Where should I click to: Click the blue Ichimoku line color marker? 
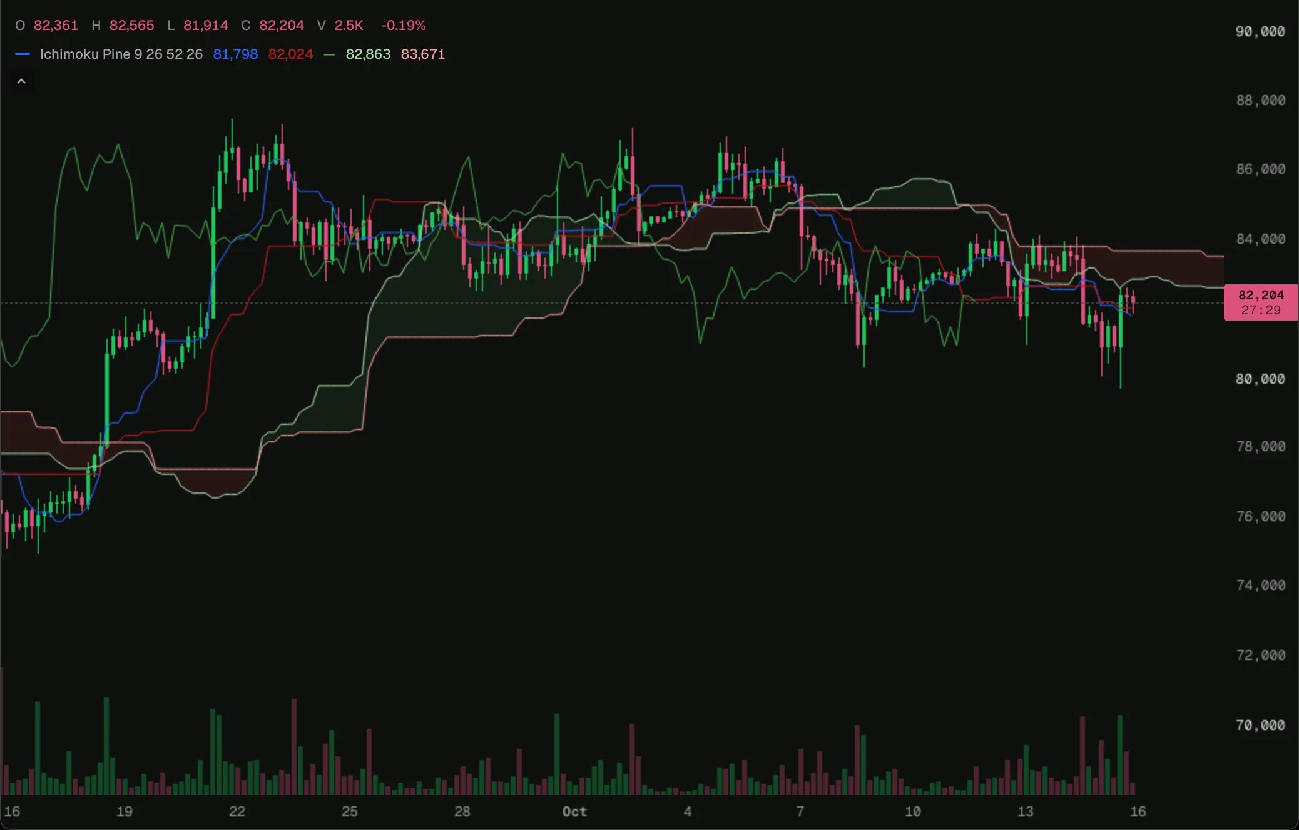click(23, 54)
